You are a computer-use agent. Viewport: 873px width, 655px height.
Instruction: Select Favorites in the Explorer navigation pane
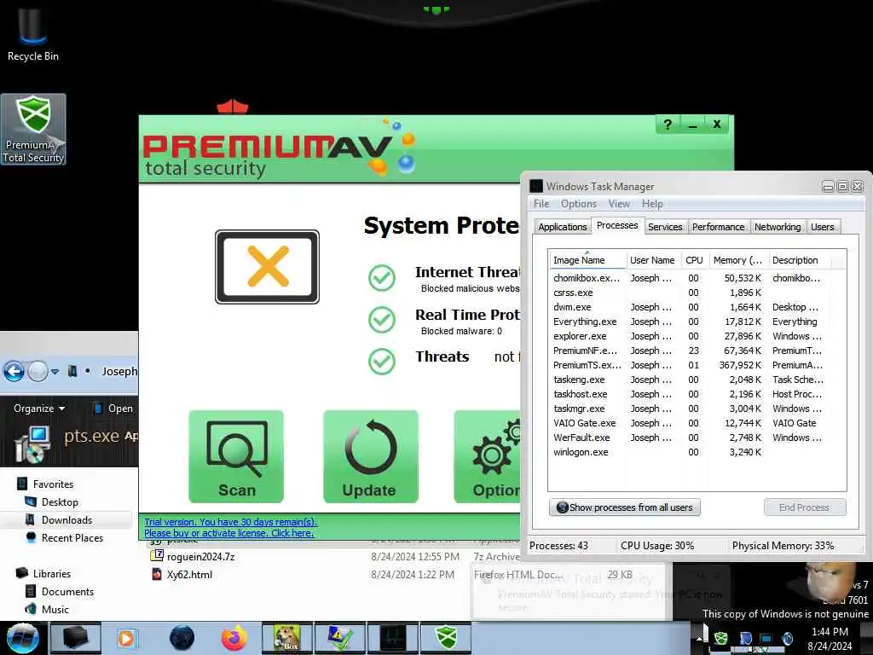tap(53, 484)
